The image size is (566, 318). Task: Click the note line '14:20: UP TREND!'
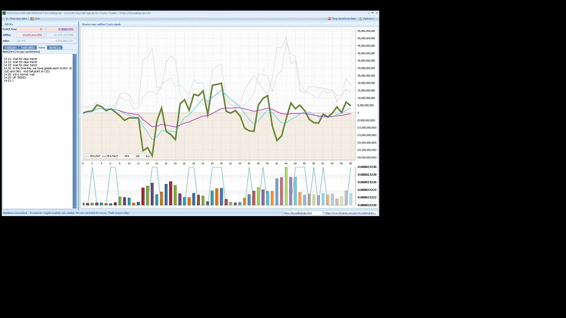[x=15, y=78]
